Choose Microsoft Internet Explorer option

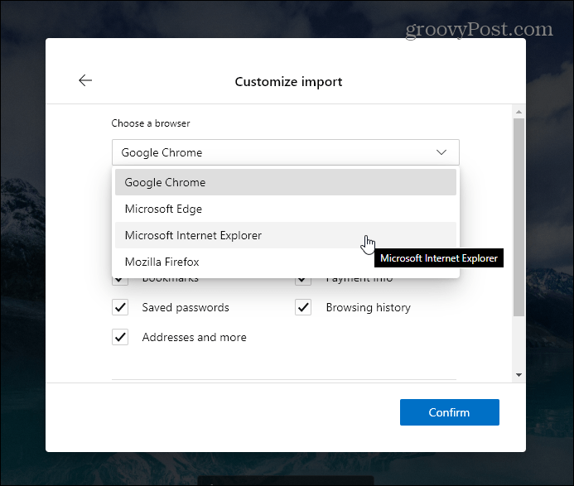[286, 235]
